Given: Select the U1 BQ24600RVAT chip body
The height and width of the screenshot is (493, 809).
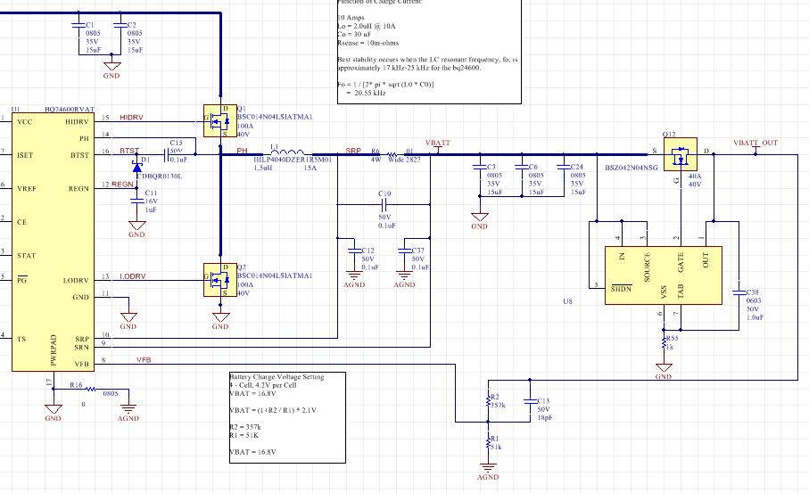Looking at the screenshot, I should pyautogui.click(x=54, y=242).
